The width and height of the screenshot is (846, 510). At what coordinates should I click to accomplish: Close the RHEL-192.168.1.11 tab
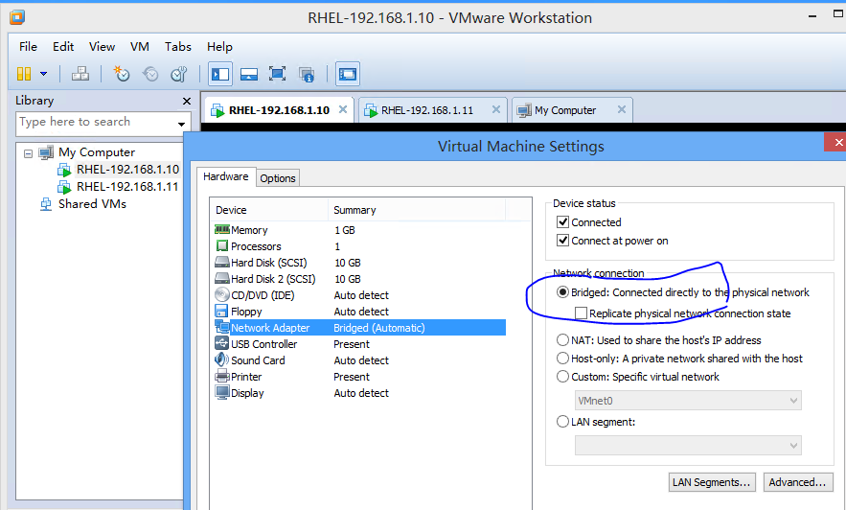(x=496, y=109)
